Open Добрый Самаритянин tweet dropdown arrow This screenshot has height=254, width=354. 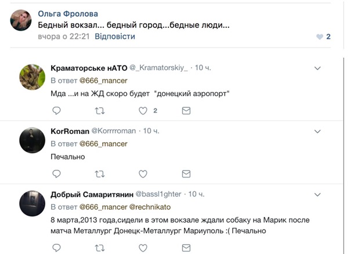(x=317, y=194)
